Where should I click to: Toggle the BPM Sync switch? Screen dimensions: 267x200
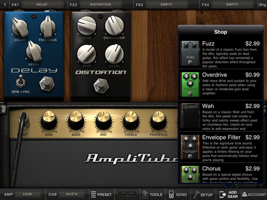(21, 82)
